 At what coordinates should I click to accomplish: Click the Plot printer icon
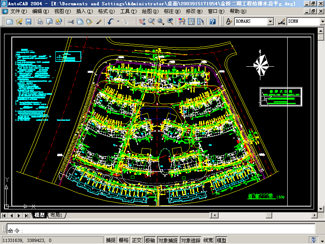pos(40,22)
